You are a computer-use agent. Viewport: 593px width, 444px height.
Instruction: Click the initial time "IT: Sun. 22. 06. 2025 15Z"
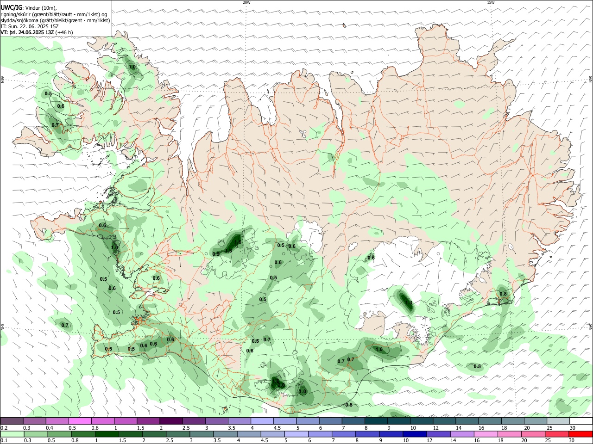pyautogui.click(x=29, y=26)
